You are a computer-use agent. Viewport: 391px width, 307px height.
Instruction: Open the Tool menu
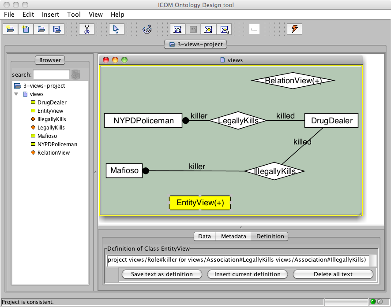tap(74, 15)
